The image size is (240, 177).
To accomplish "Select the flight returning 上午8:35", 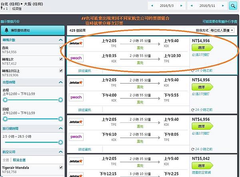I will click(202, 48).
